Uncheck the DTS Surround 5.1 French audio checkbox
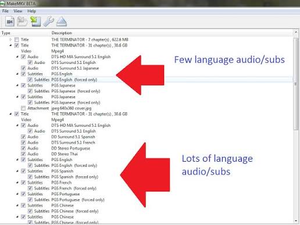The height and width of the screenshot is (225, 300). click(x=23, y=142)
